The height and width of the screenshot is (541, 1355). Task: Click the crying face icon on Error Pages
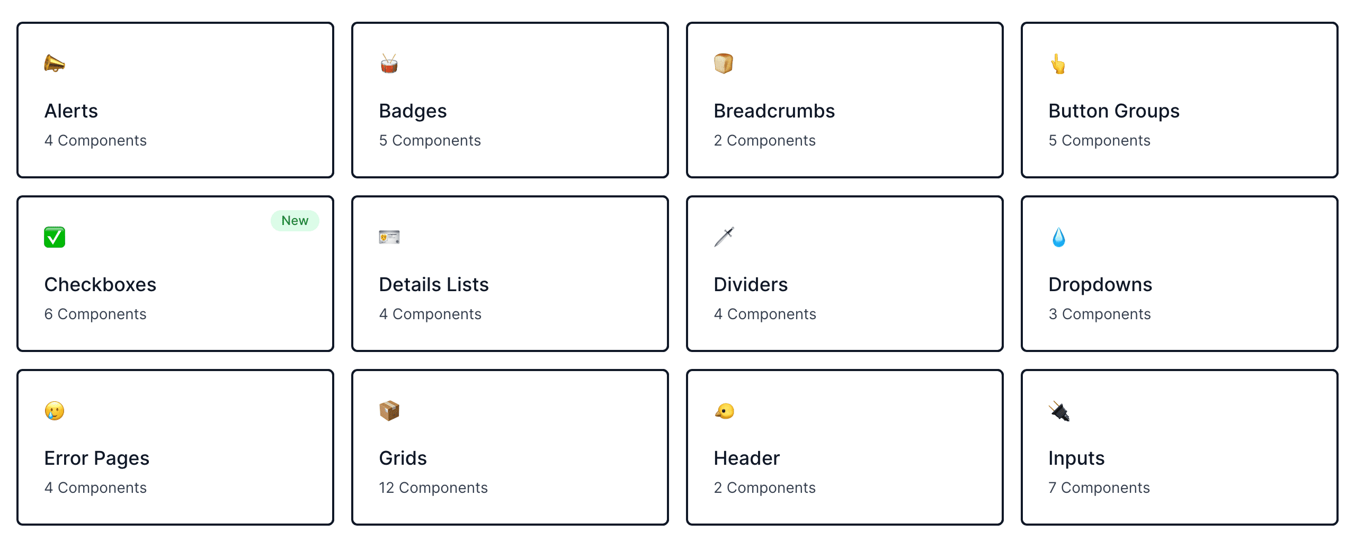[x=55, y=411]
